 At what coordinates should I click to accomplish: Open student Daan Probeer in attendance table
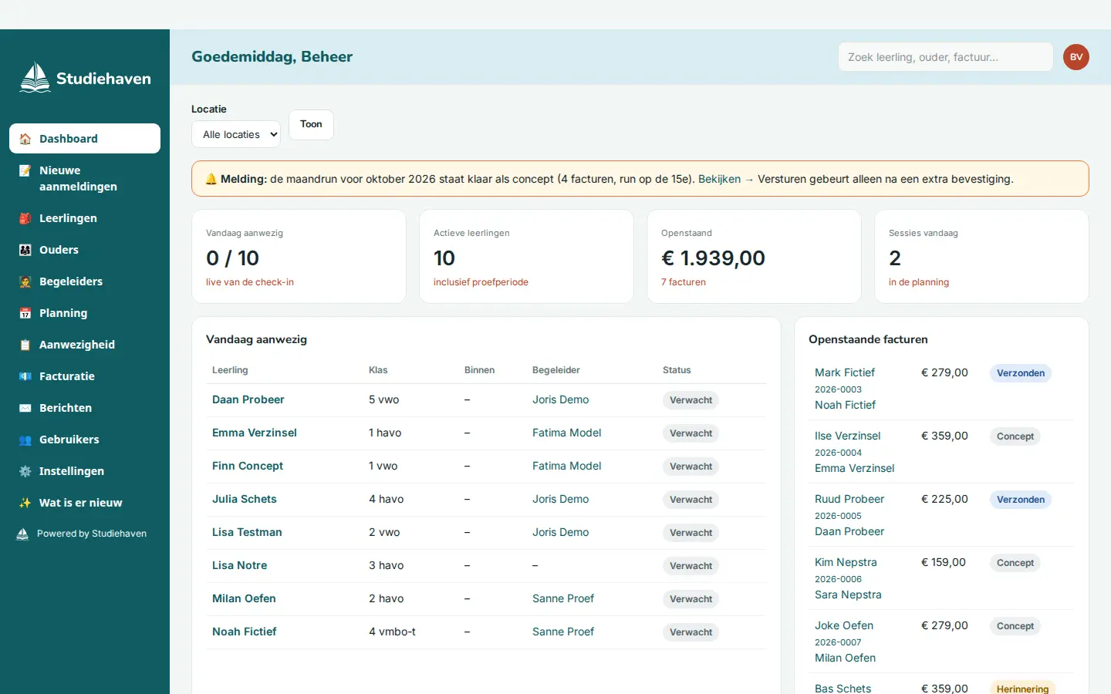pos(248,399)
